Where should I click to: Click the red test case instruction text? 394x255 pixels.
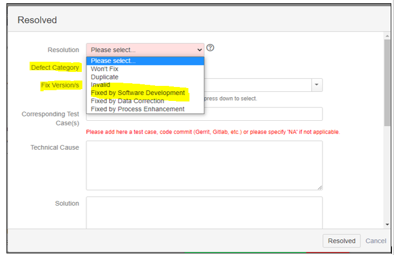point(213,132)
